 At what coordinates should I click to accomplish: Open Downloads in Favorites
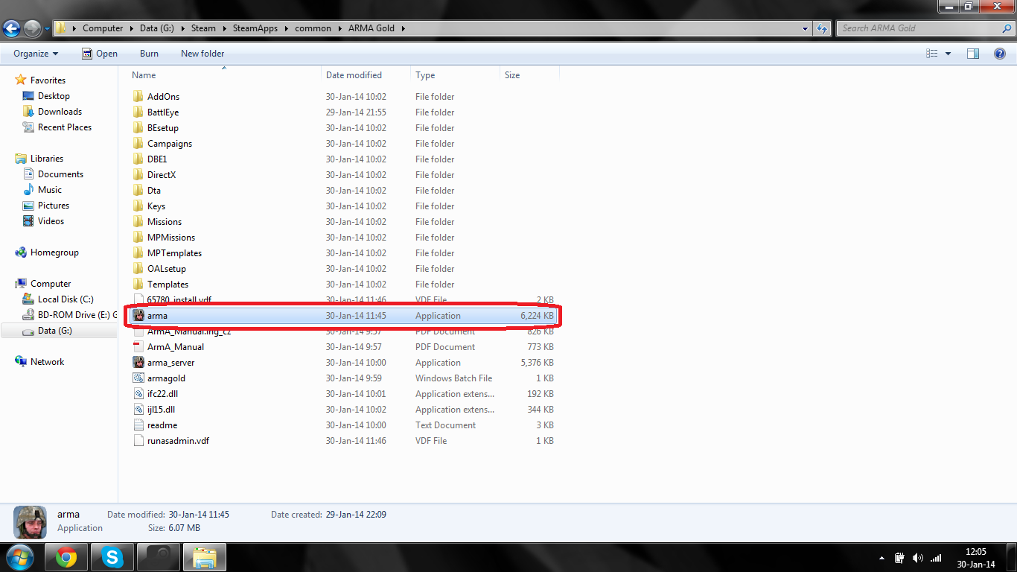click(60, 112)
